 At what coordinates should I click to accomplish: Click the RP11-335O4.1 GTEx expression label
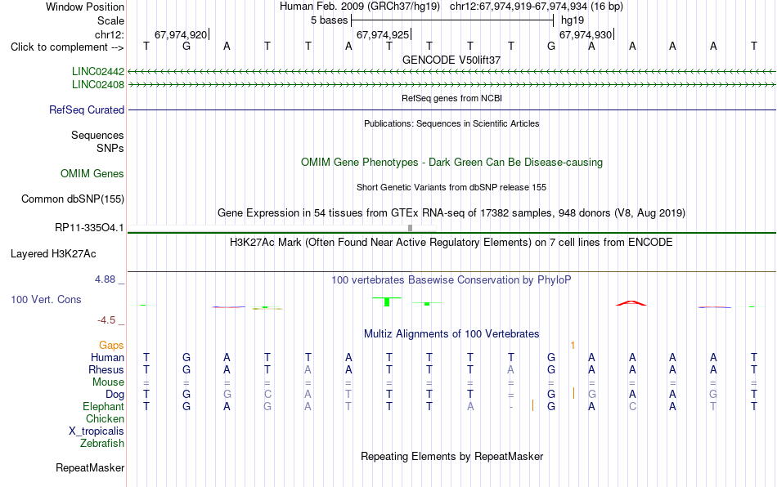89,228
